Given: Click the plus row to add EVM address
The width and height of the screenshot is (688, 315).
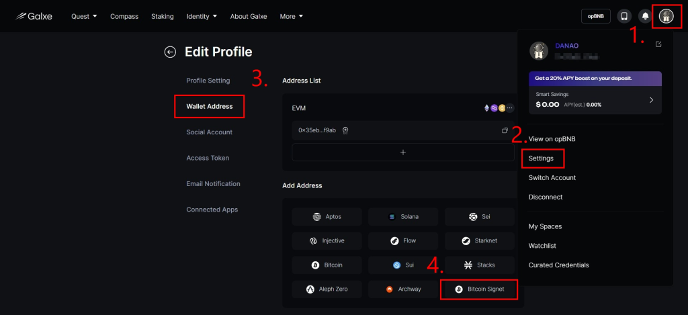Looking at the screenshot, I should [x=403, y=152].
